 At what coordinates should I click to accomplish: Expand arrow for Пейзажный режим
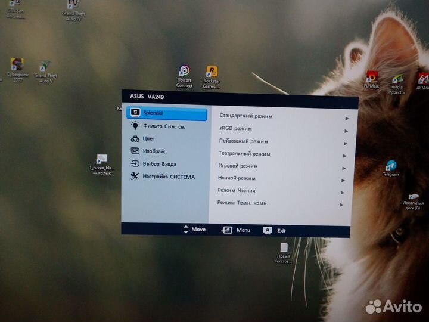pos(345,144)
